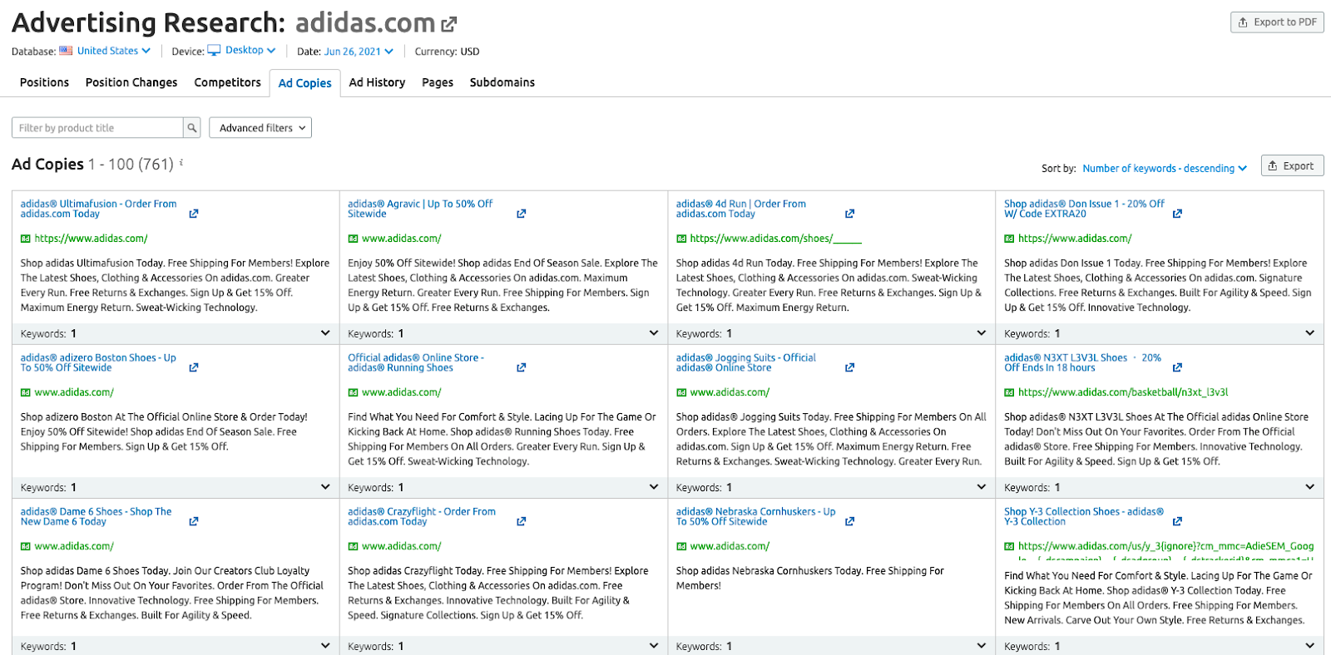Viewport: 1331px width, 655px height.
Task: Expand Keywords row of N3XT L3V3L ad
Action: [1310, 487]
